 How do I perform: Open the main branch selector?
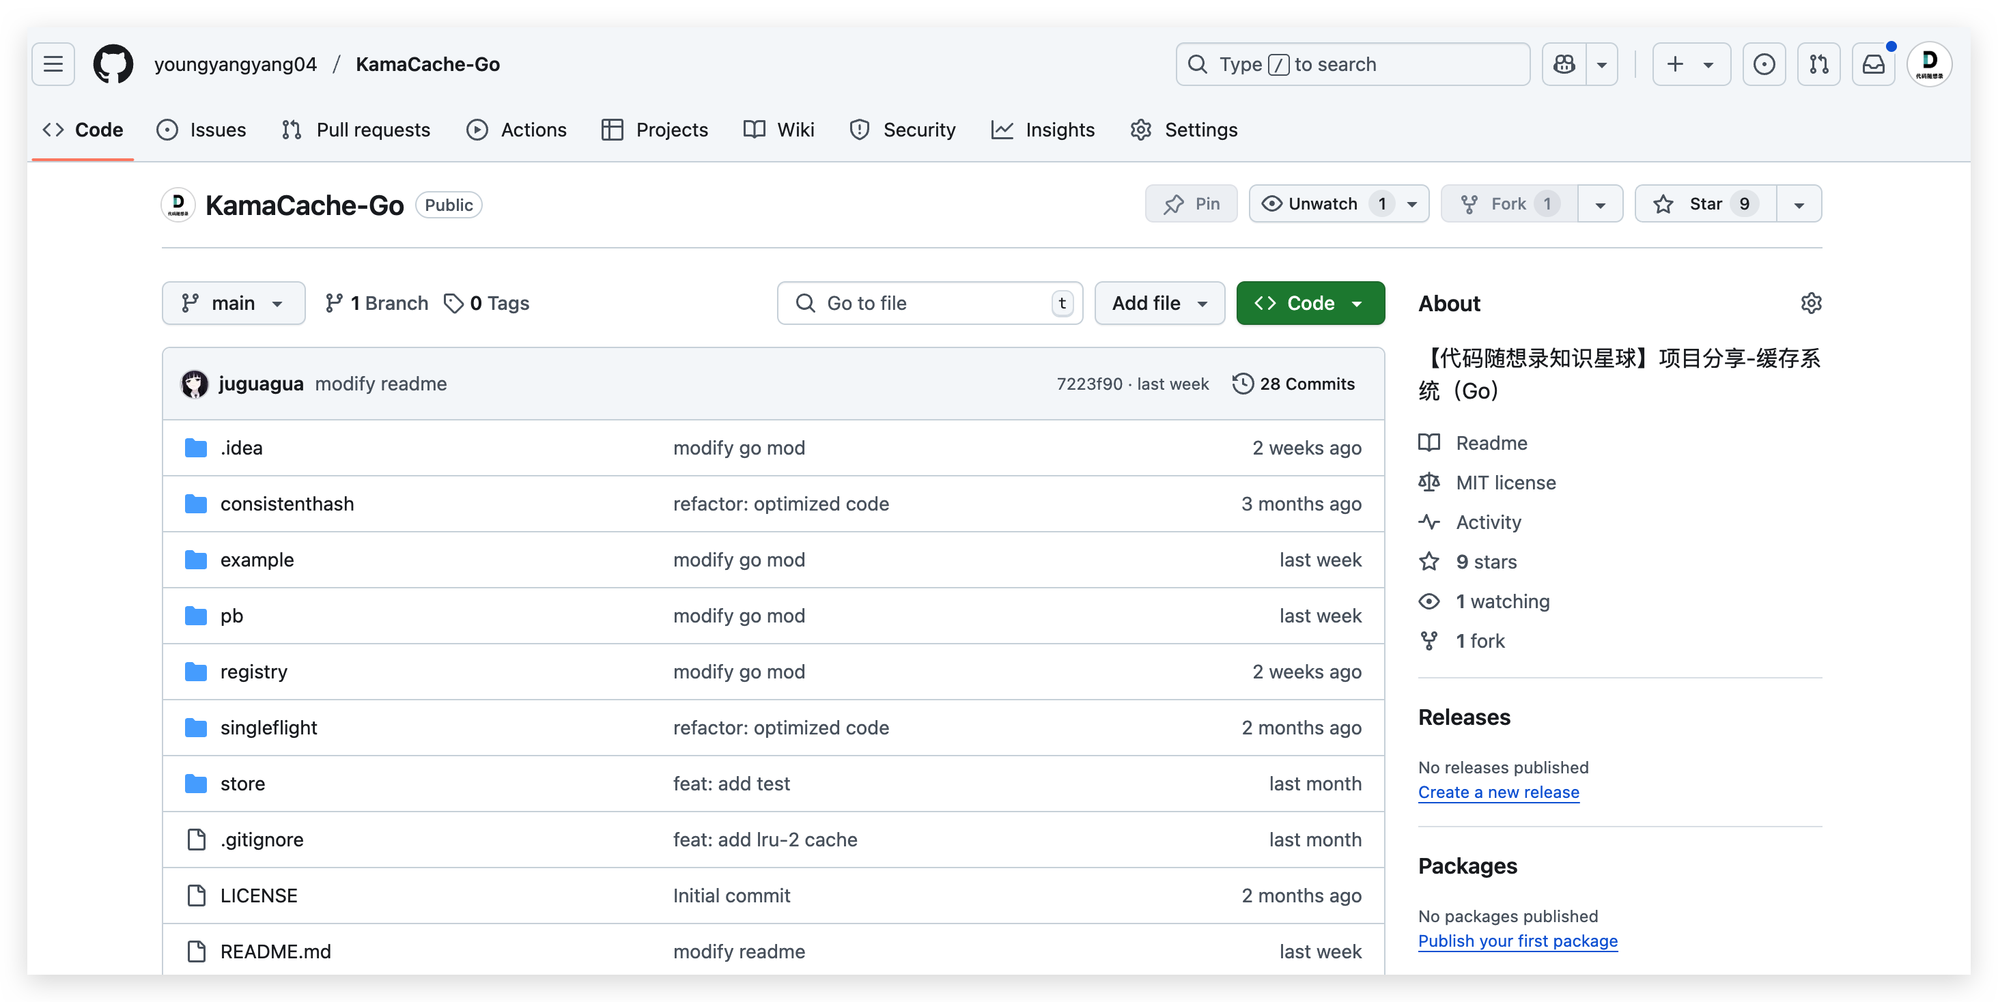234,303
